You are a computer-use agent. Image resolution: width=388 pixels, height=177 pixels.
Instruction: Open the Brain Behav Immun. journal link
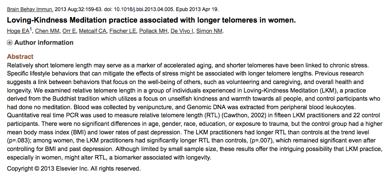click(30, 10)
